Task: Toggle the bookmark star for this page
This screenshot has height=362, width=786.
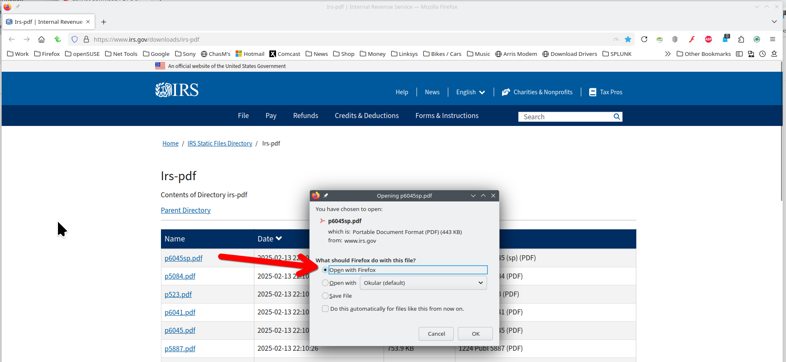Action: click(628, 39)
